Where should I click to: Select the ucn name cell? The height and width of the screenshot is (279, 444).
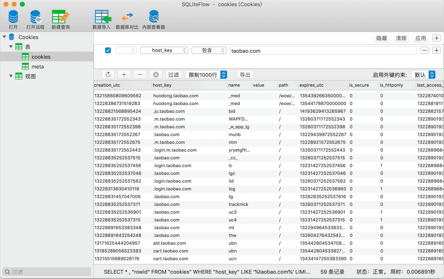click(233, 259)
